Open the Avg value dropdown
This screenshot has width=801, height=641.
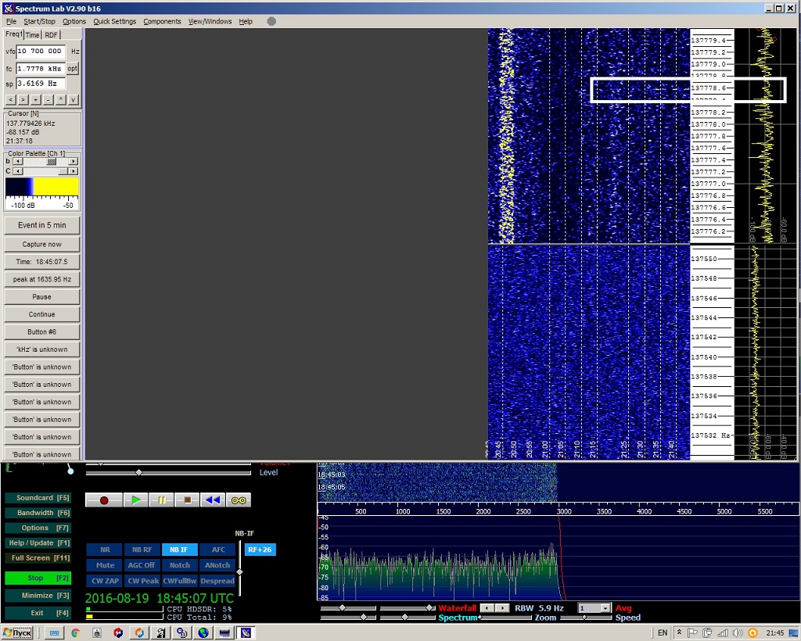[605, 608]
